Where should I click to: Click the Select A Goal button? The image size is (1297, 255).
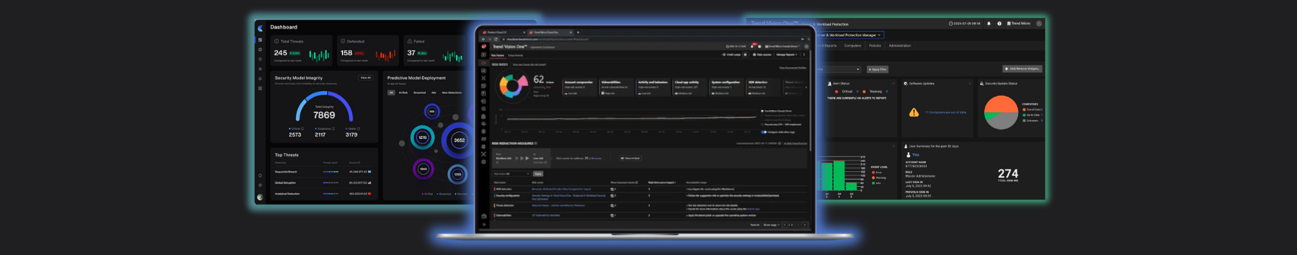(630, 159)
